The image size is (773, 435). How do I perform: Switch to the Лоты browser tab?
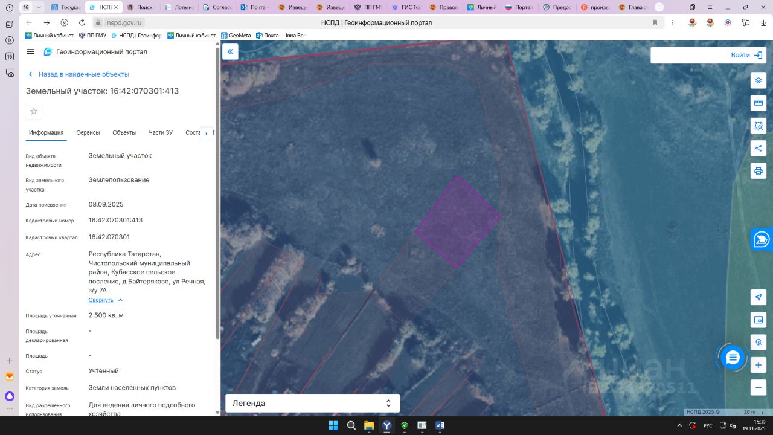pos(179,7)
